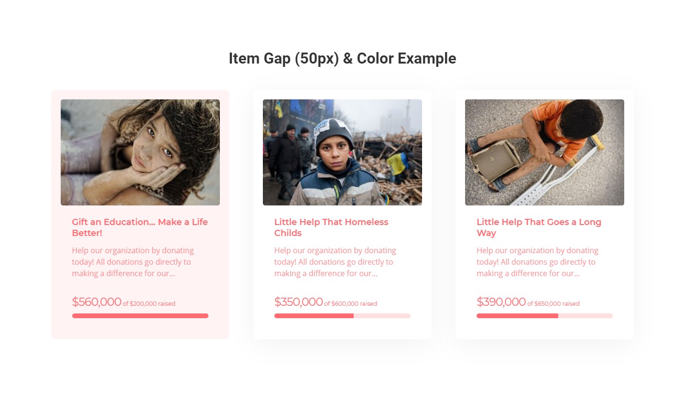694x398 pixels.
Task: Click description under 'Gift an Education' title
Action: tap(133, 262)
